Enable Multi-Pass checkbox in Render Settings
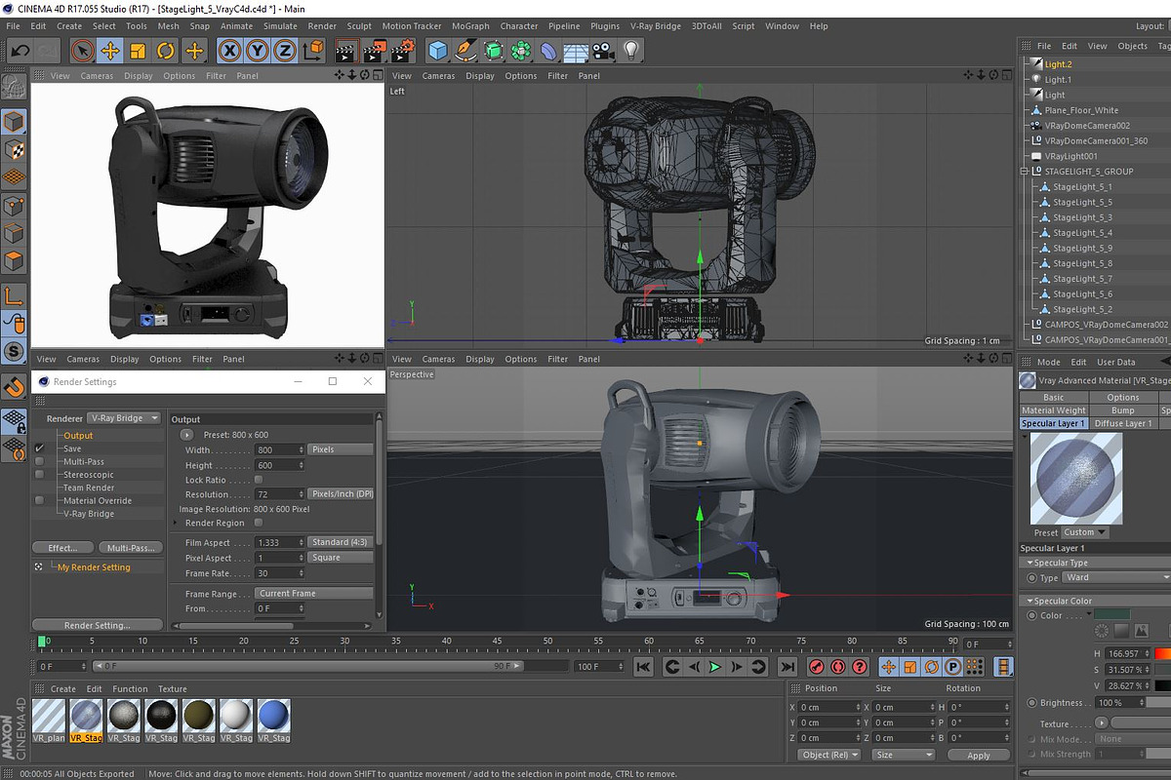 pyautogui.click(x=40, y=461)
